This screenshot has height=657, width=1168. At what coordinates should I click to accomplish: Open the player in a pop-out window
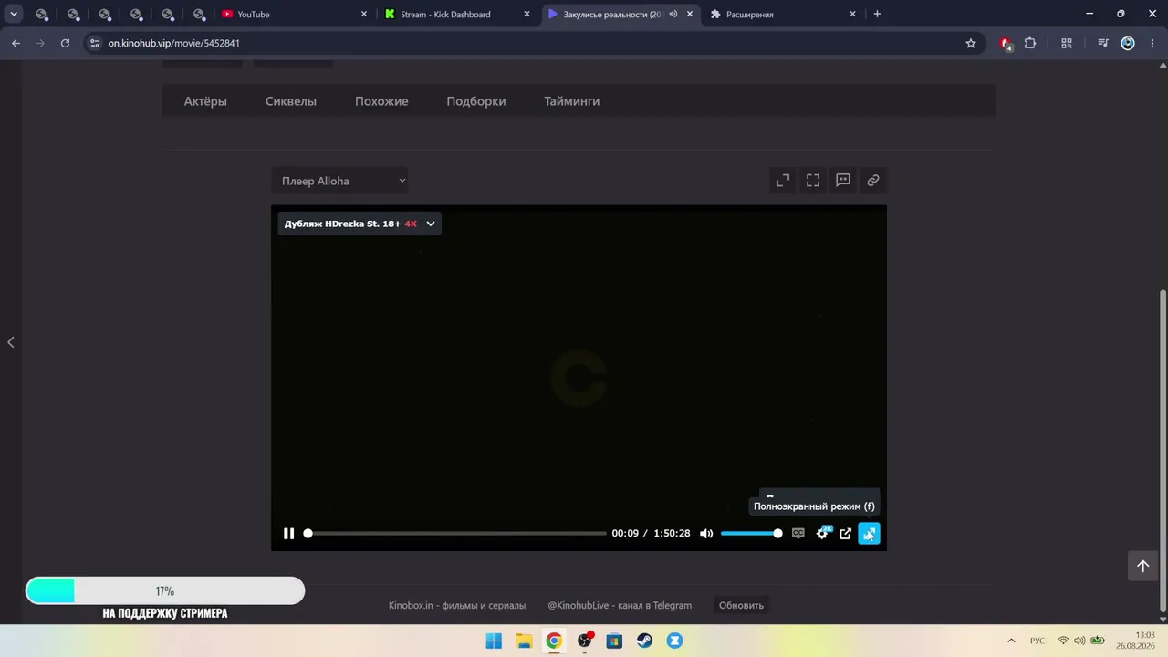(846, 534)
